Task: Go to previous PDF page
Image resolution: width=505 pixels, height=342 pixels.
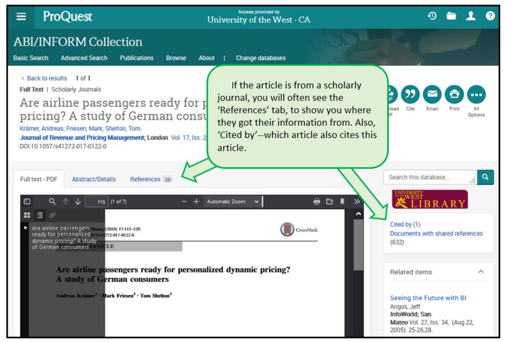Action: (x=65, y=201)
